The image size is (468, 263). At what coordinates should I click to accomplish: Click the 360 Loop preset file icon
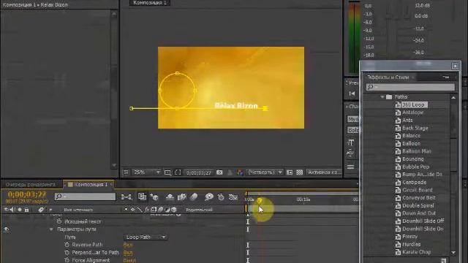pyautogui.click(x=398, y=105)
